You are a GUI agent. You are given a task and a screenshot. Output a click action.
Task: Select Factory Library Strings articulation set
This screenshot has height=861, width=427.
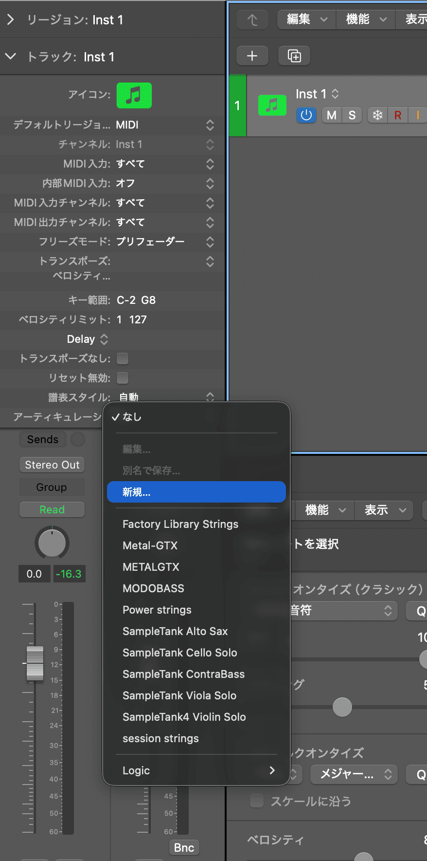pos(196,524)
